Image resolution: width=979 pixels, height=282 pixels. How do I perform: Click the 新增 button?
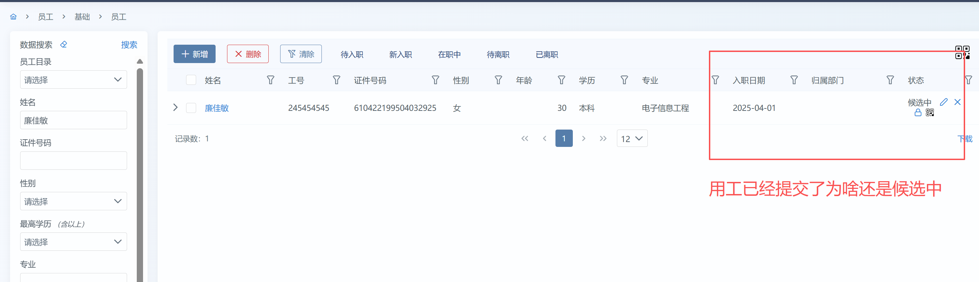click(x=194, y=54)
